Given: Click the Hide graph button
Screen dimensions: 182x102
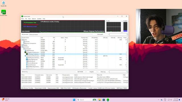Looking at the screenshot, I should click(100, 34).
